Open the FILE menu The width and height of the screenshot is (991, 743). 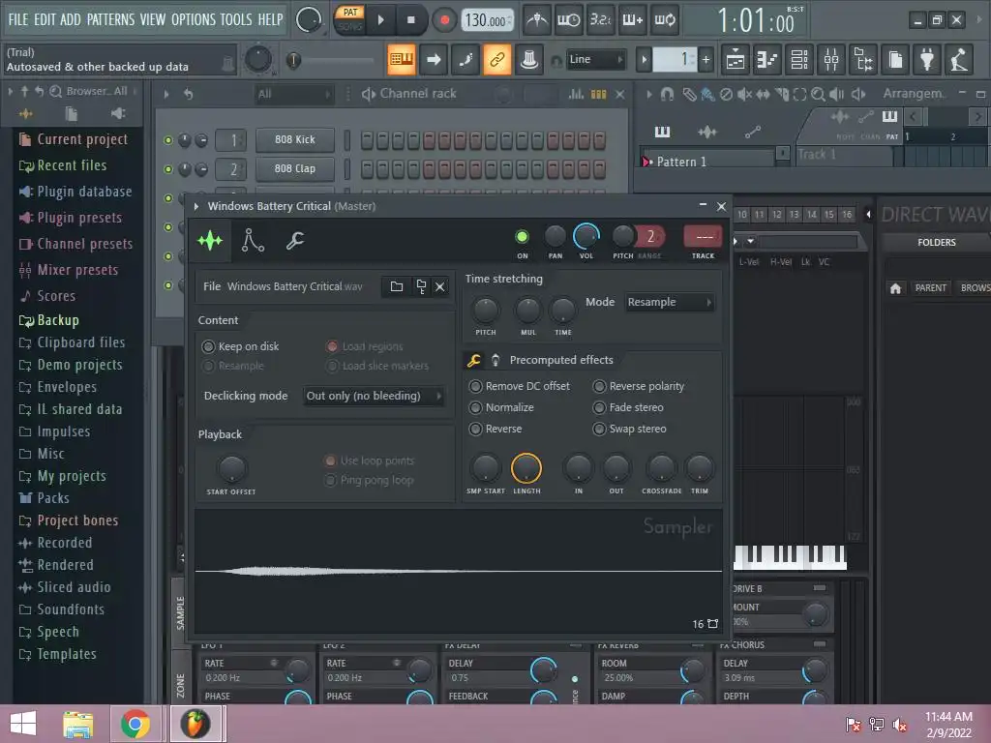tap(17, 19)
